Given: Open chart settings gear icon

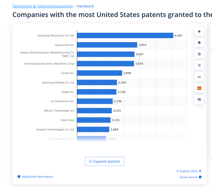Looking at the screenshot, I should [x=199, y=54].
